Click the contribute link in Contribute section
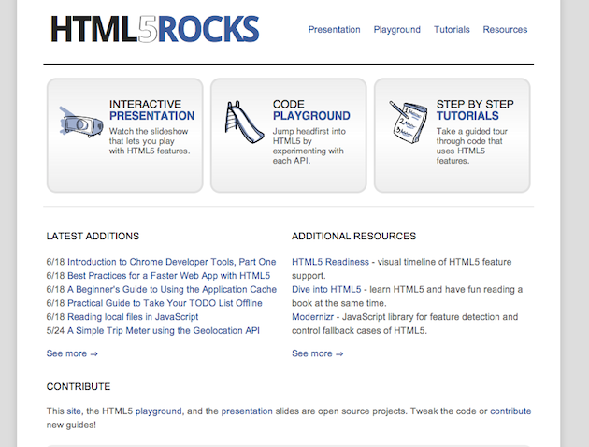Image resolution: width=589 pixels, height=447 pixels. point(510,411)
